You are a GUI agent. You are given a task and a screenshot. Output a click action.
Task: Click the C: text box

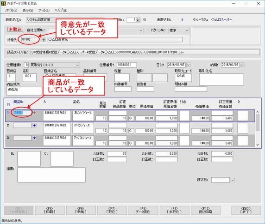tap(62, 159)
